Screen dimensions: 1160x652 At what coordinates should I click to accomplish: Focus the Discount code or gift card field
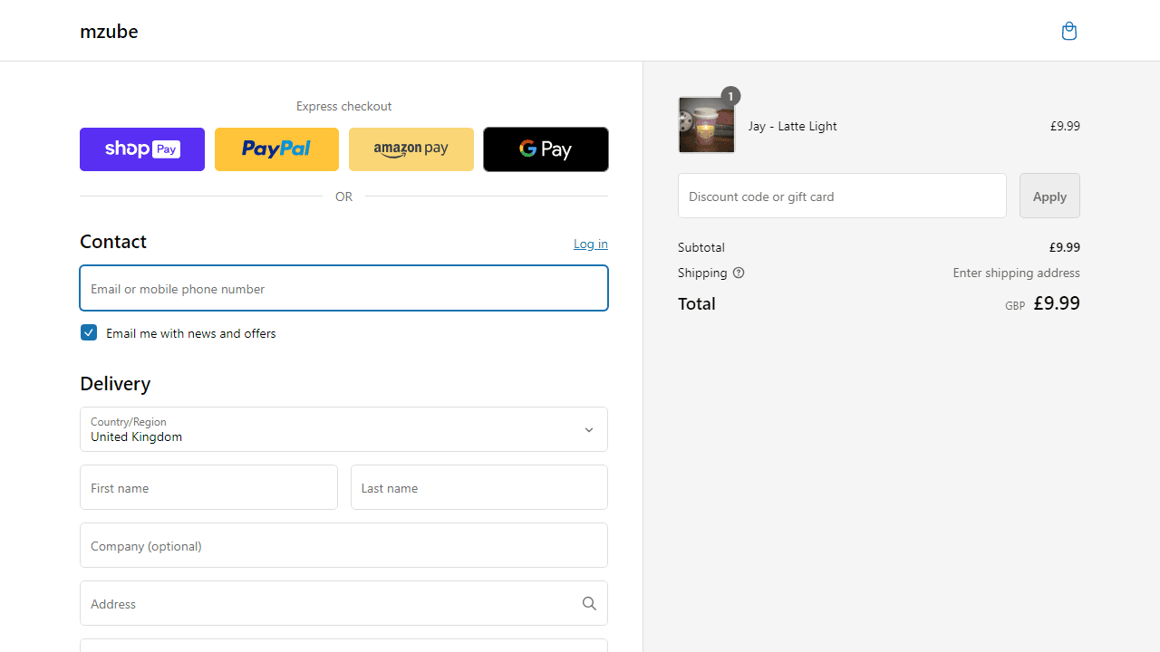(x=842, y=196)
